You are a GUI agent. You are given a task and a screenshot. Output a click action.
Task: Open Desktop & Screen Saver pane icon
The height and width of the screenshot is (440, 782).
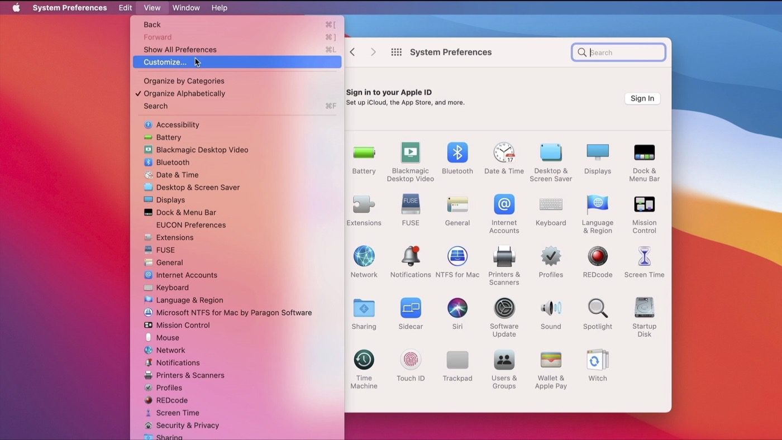click(x=551, y=152)
